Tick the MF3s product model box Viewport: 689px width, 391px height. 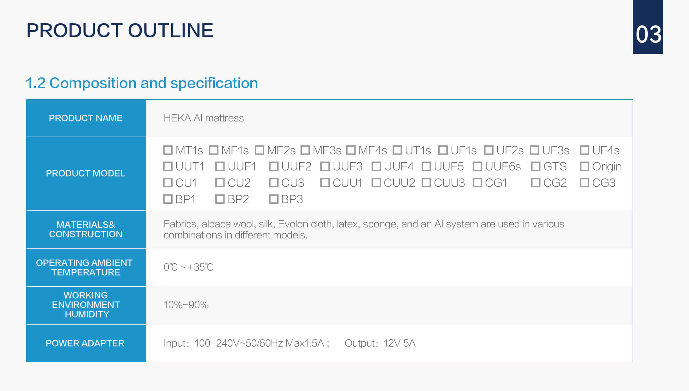point(305,150)
